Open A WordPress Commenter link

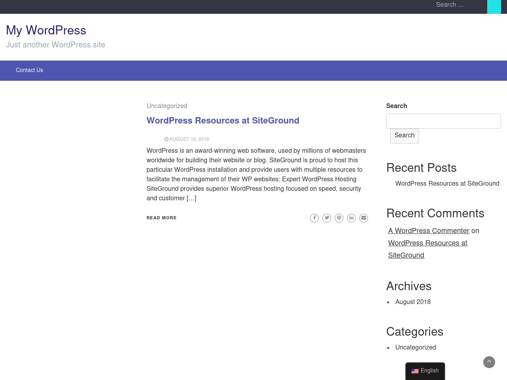[x=429, y=231]
